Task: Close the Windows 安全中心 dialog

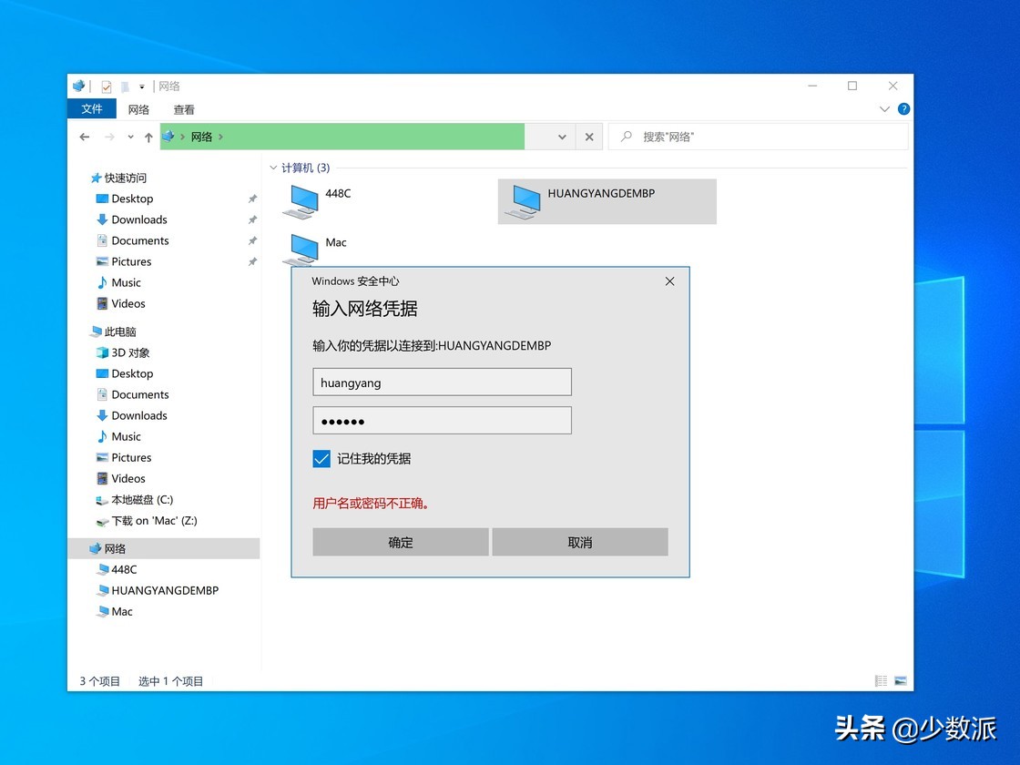Action: pyautogui.click(x=670, y=281)
